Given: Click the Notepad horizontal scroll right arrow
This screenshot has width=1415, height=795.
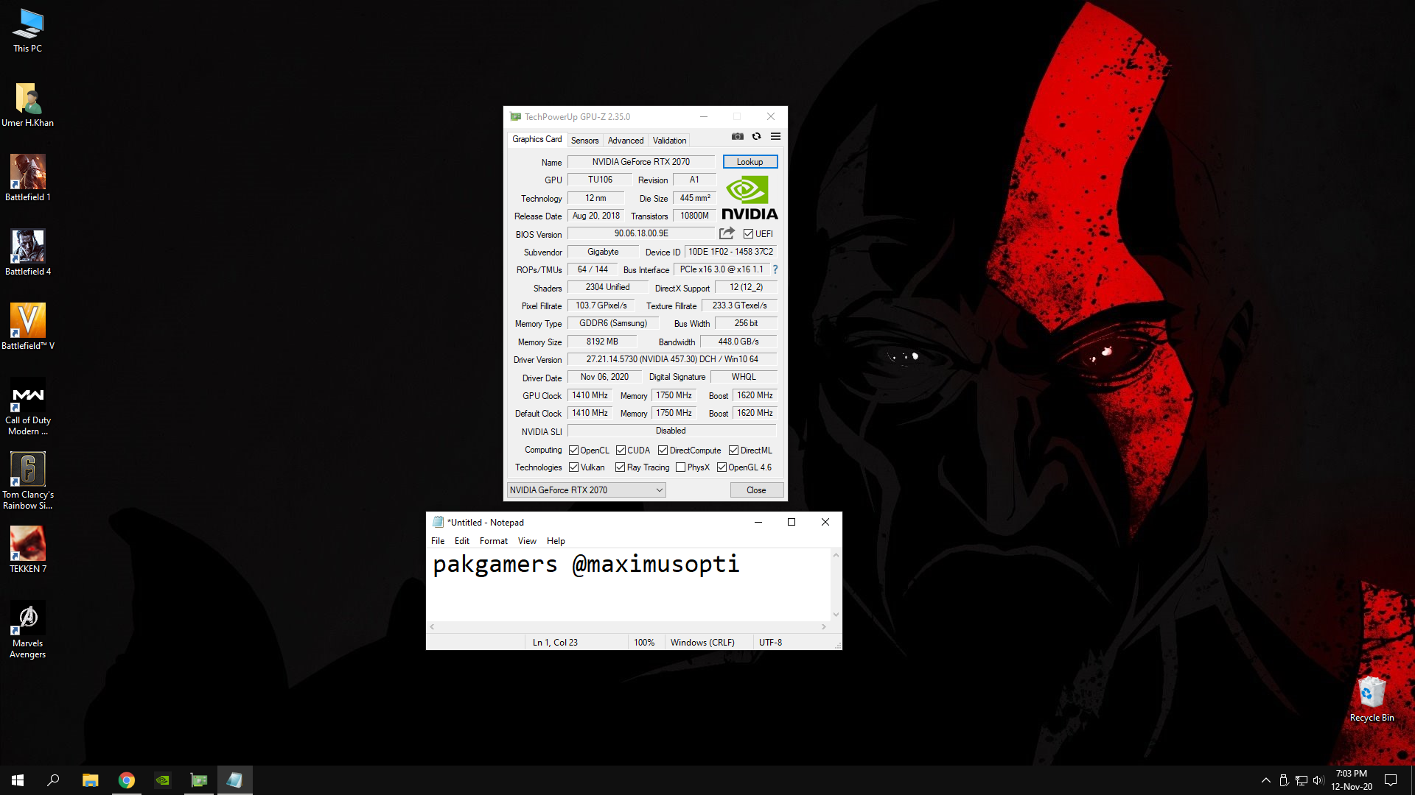Looking at the screenshot, I should 824,627.
